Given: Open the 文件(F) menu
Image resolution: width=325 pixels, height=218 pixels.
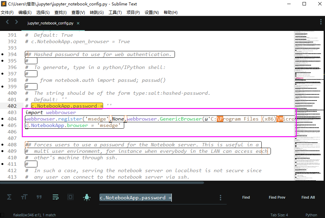Looking at the screenshot, I should coord(7,13).
